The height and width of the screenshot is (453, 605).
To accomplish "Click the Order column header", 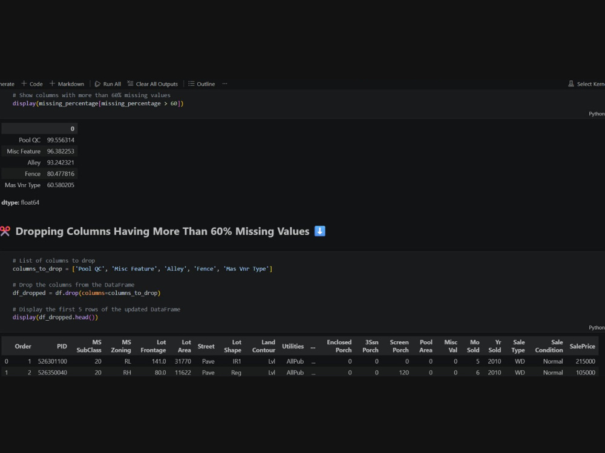I will pos(23,346).
